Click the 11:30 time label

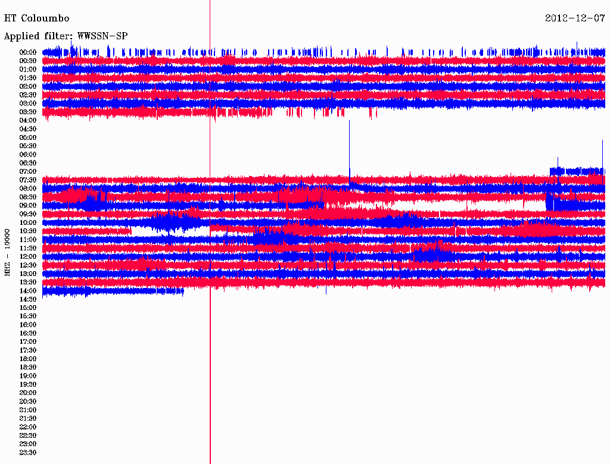(28, 248)
